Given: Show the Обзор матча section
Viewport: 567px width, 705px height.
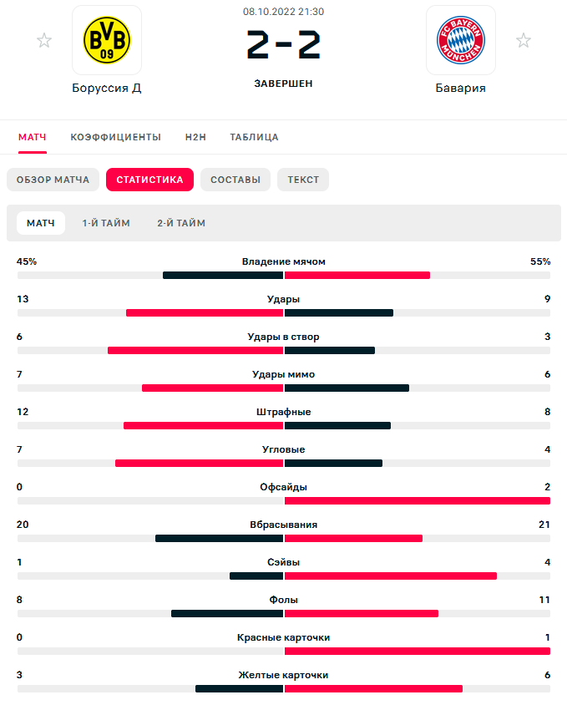Looking at the screenshot, I should pyautogui.click(x=53, y=180).
